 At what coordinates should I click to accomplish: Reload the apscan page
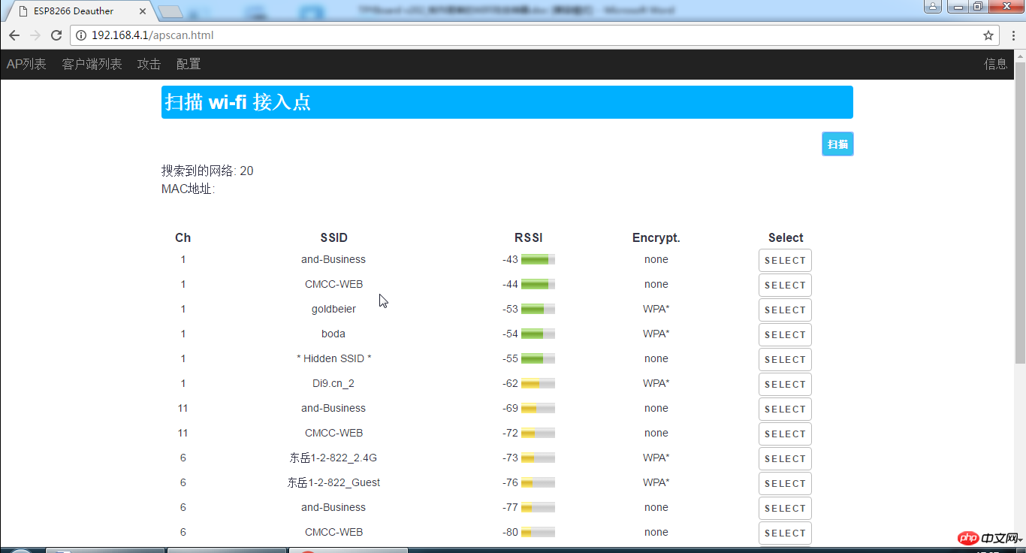(56, 35)
